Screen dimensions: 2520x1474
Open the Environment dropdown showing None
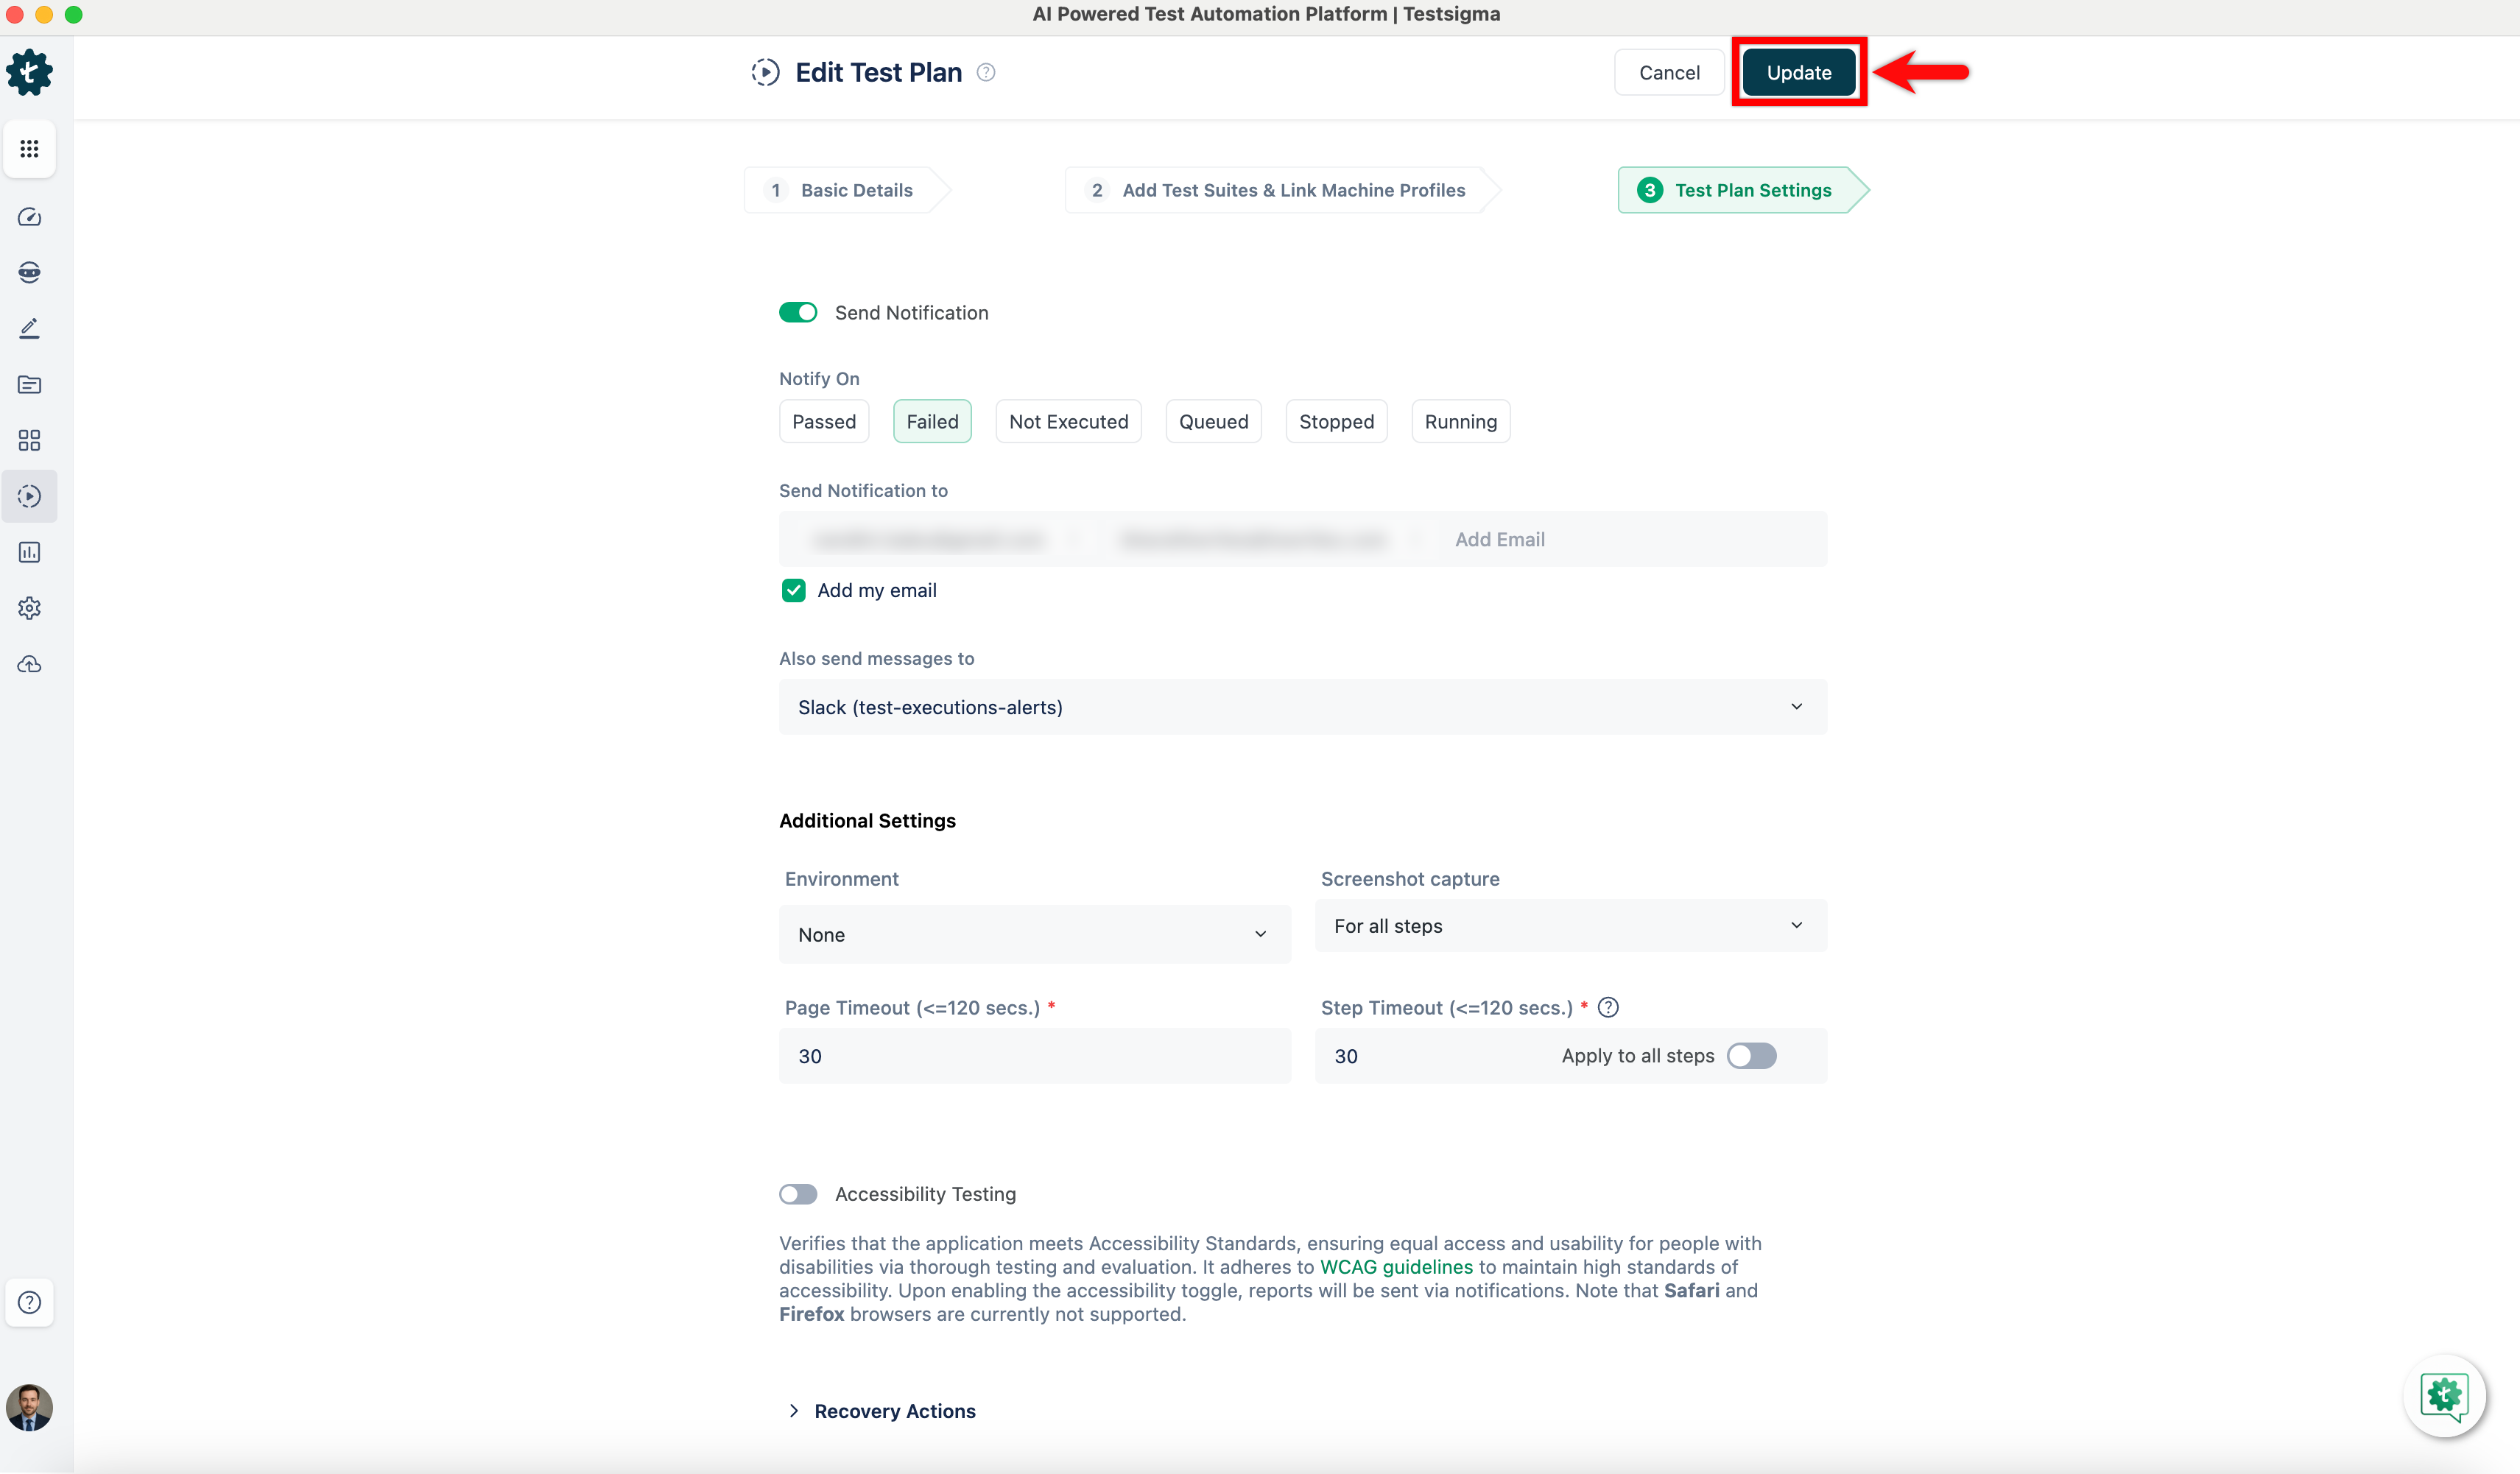coord(1034,934)
